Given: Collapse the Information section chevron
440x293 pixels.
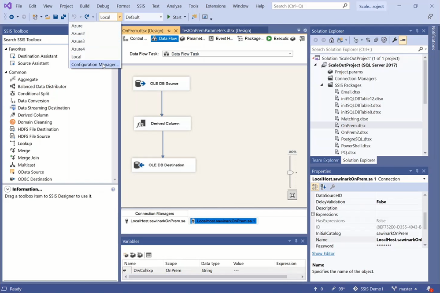Looking at the screenshot, I should (x=7, y=189).
